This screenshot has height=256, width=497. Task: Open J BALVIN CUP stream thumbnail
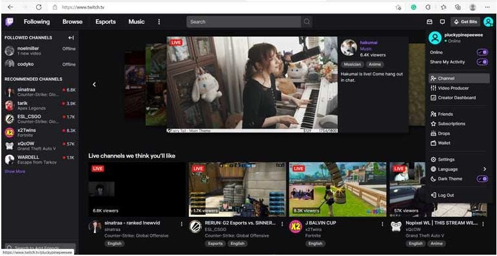338,190
